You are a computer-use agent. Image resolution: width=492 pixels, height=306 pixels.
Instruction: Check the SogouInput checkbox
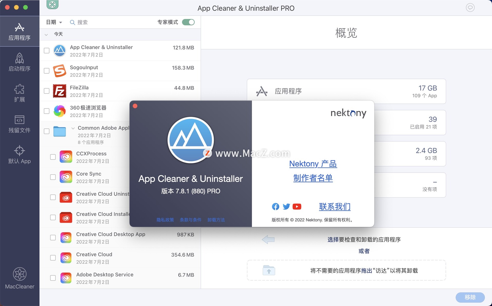[47, 71]
